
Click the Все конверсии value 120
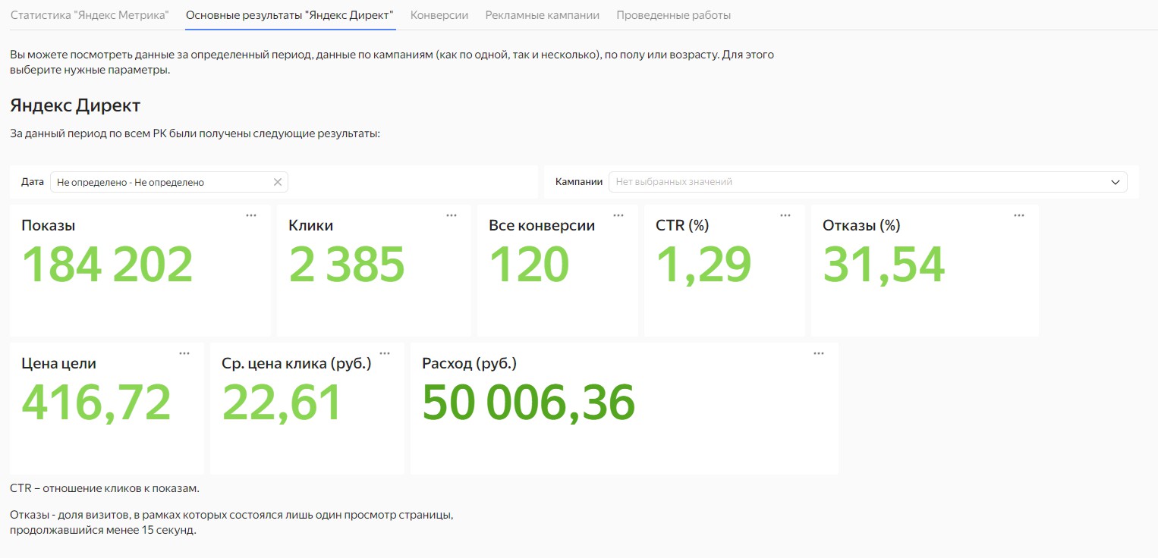click(529, 265)
